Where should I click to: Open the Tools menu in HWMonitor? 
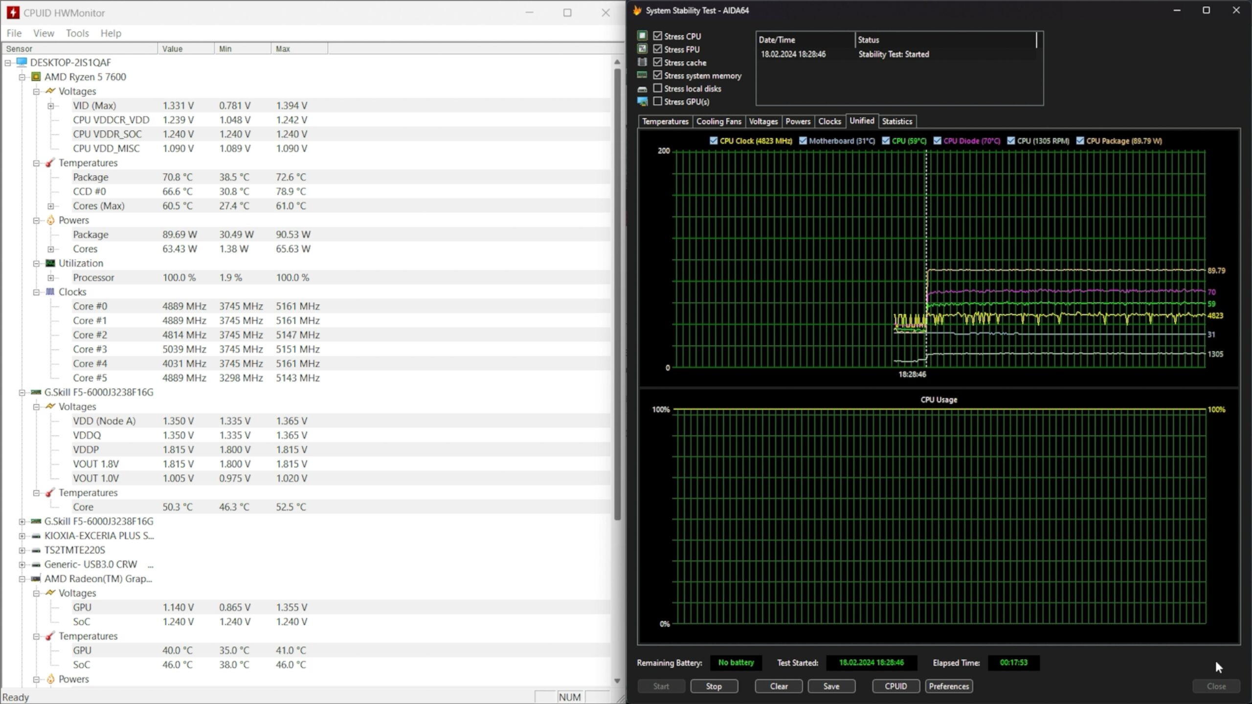(77, 33)
